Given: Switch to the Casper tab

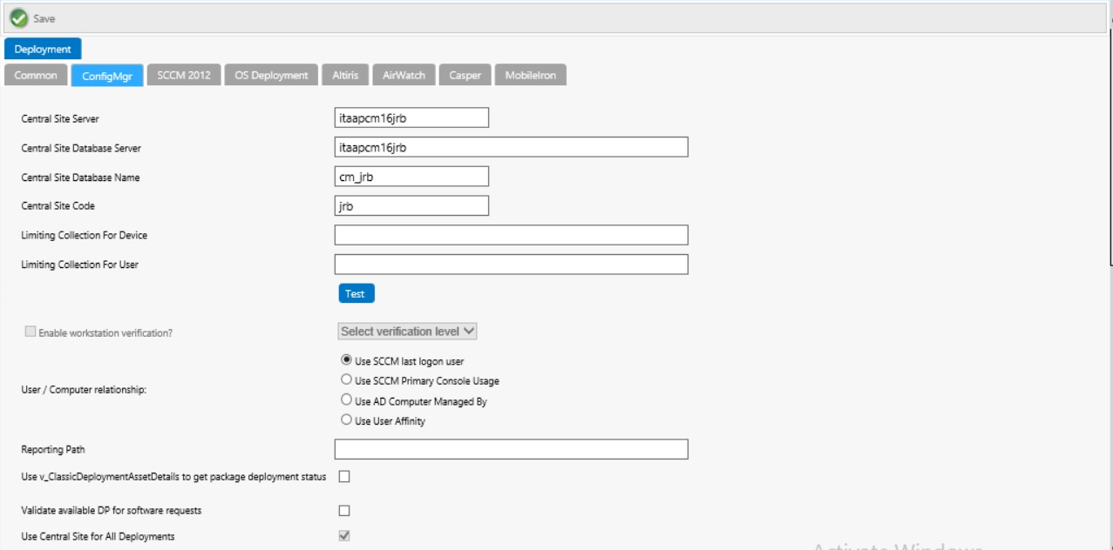Looking at the screenshot, I should click(465, 76).
